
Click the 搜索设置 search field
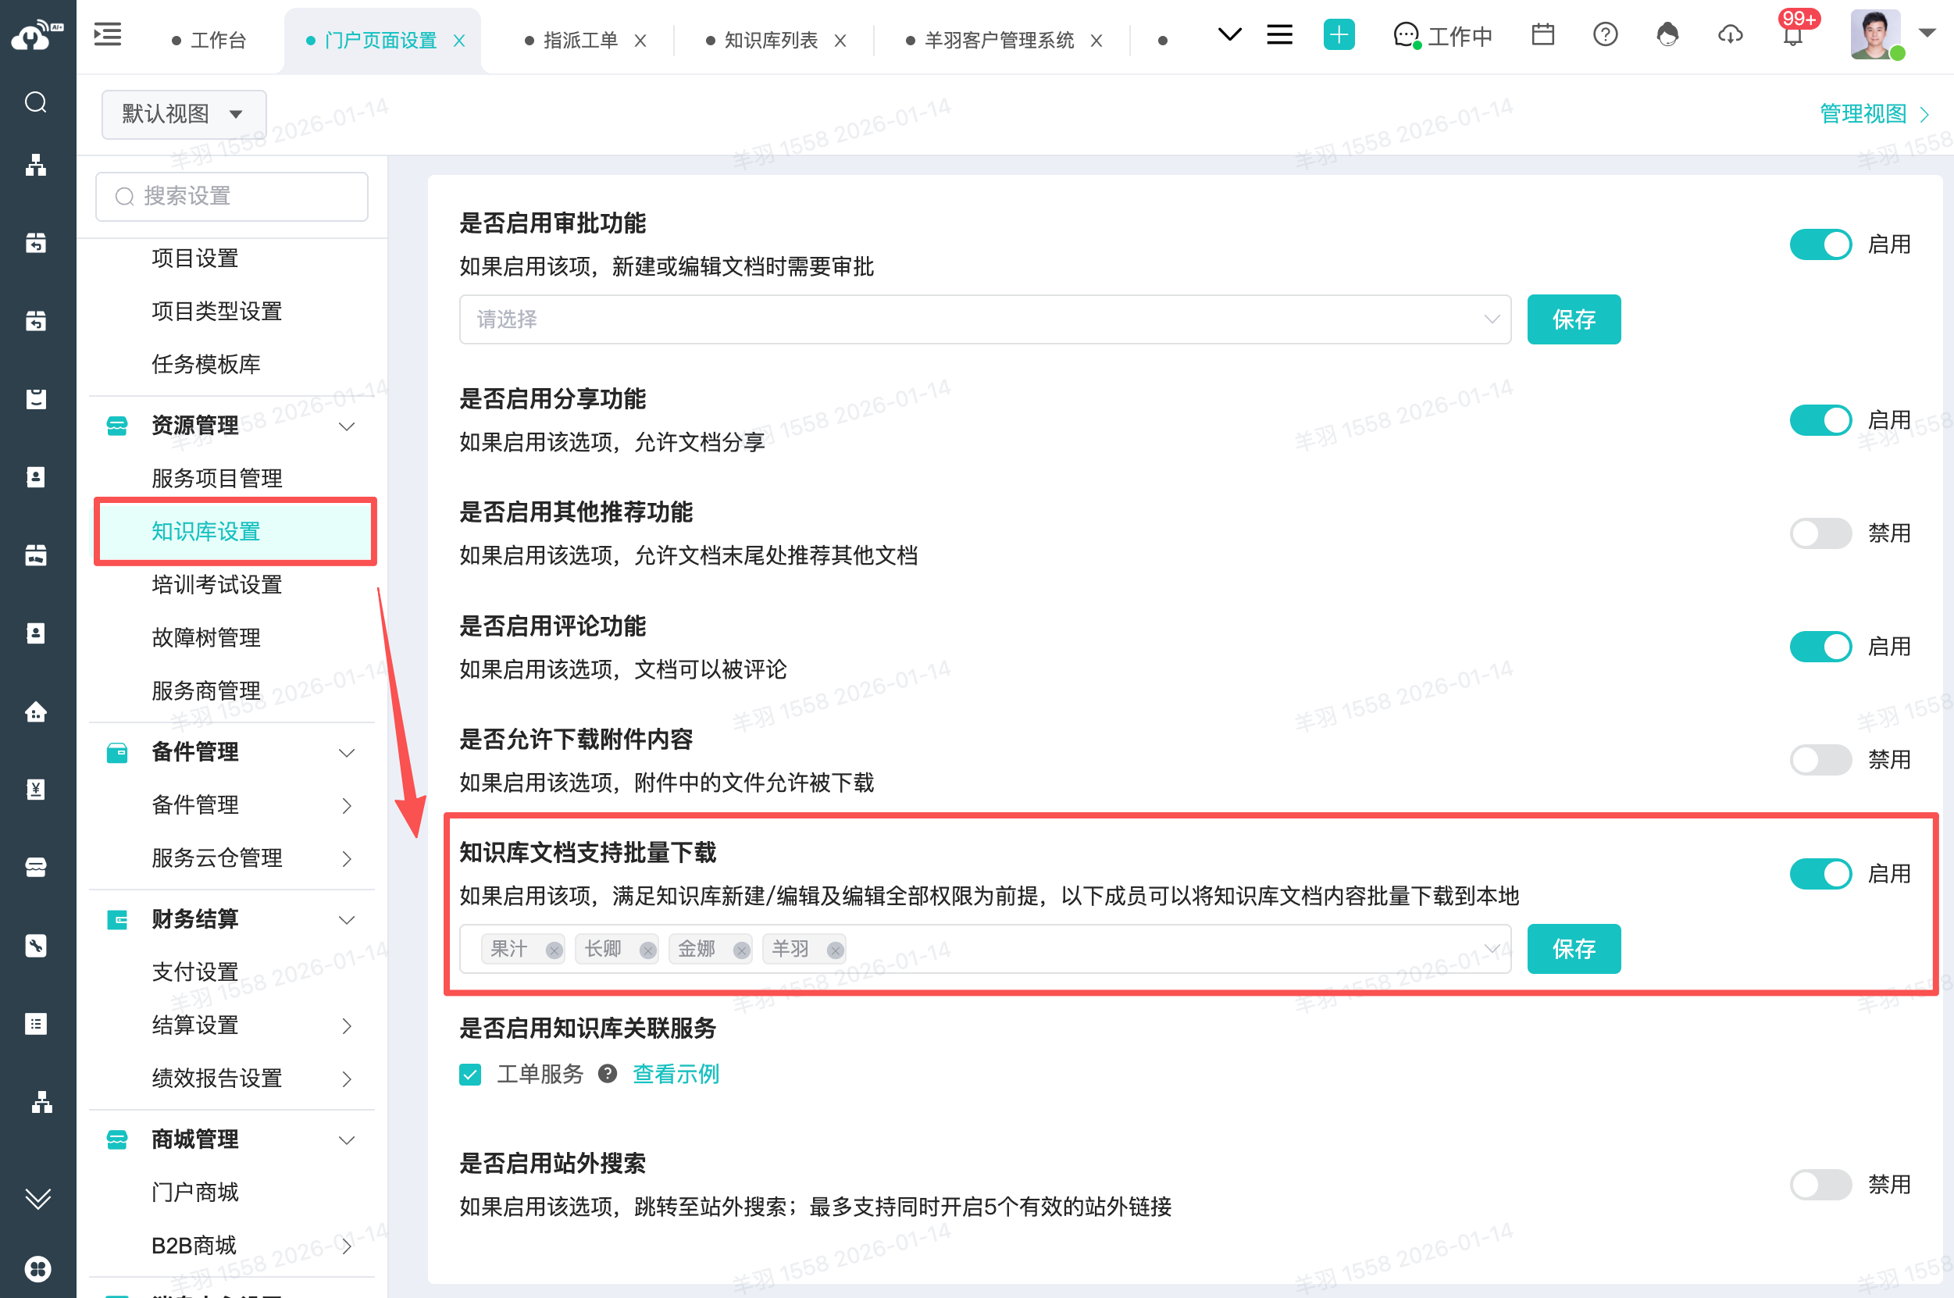point(232,196)
